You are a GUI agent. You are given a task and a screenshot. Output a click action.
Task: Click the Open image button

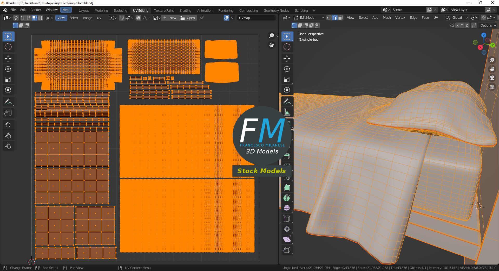[x=188, y=18]
